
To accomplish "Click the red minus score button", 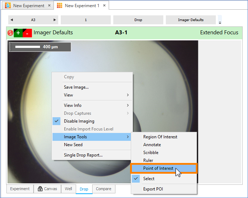I will point(27,33).
